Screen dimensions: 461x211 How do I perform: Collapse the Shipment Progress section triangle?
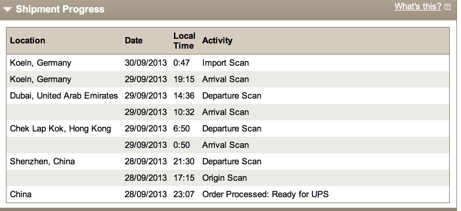point(8,10)
